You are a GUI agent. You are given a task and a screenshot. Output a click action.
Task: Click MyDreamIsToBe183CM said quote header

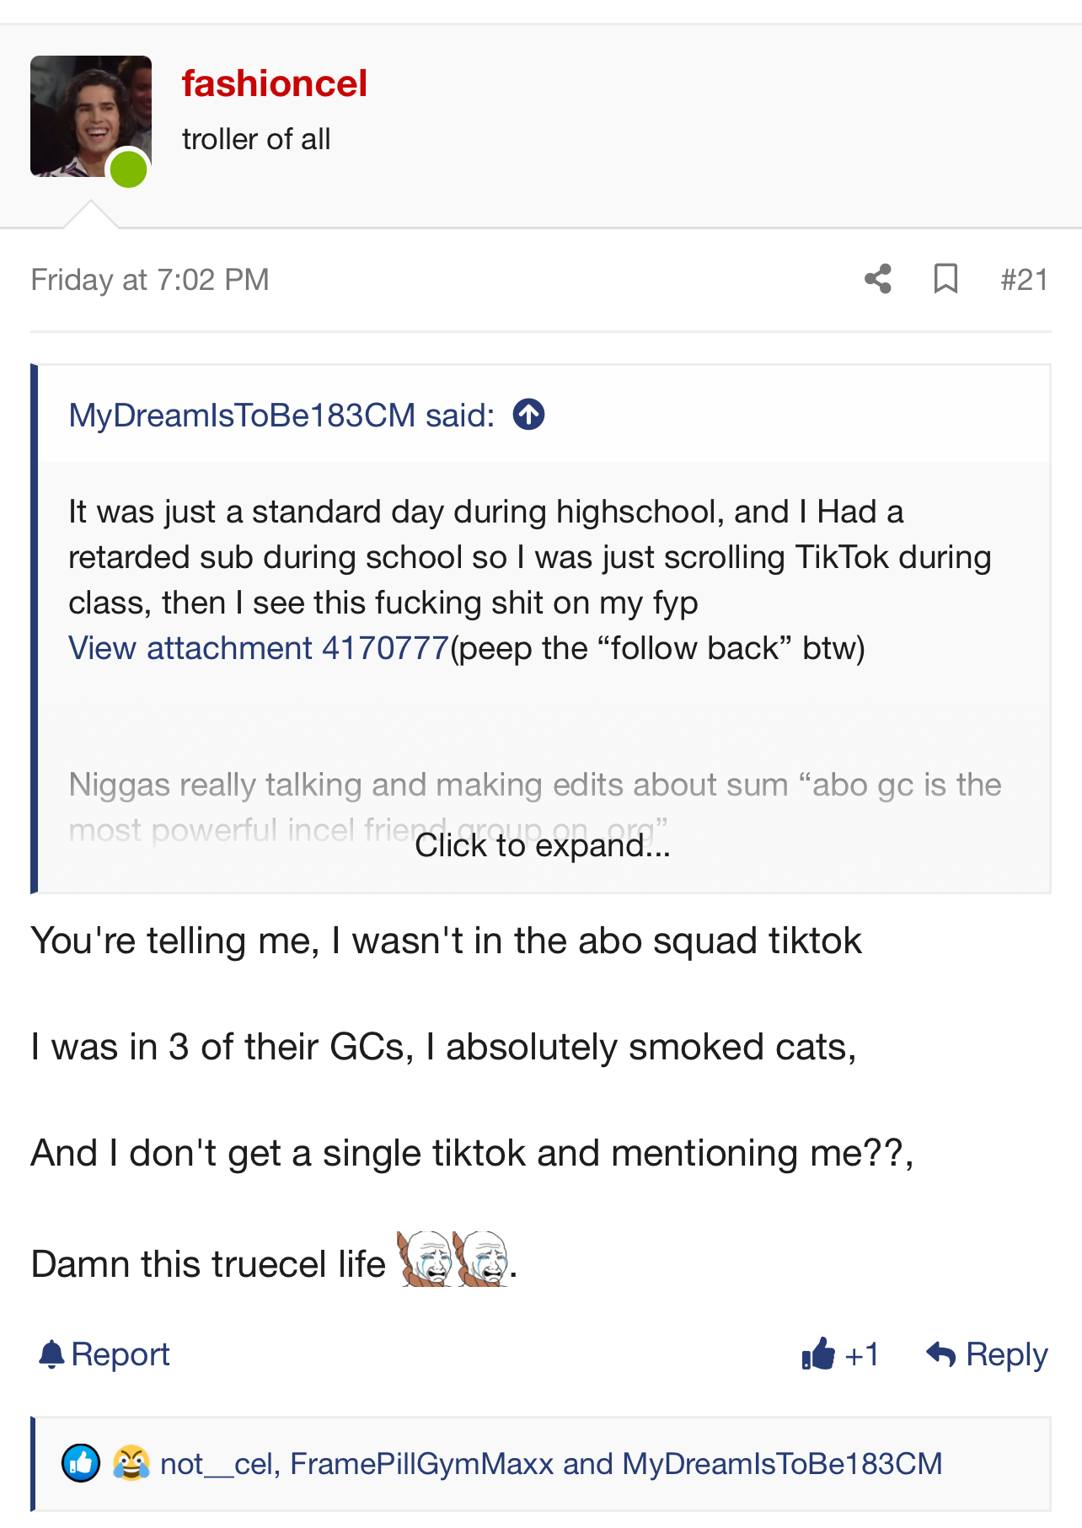[281, 416]
